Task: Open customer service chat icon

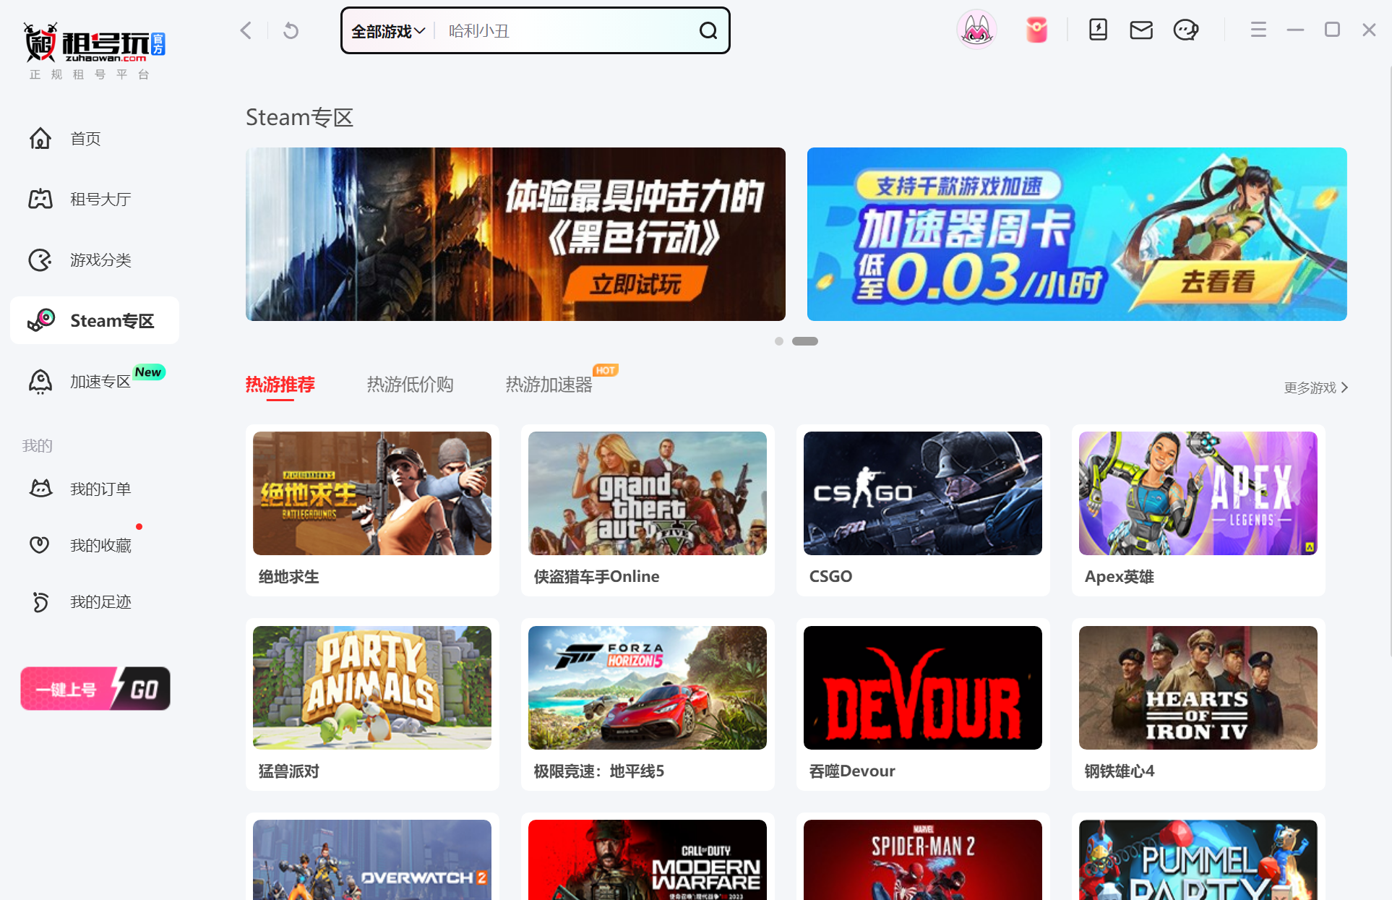Action: [x=1185, y=30]
